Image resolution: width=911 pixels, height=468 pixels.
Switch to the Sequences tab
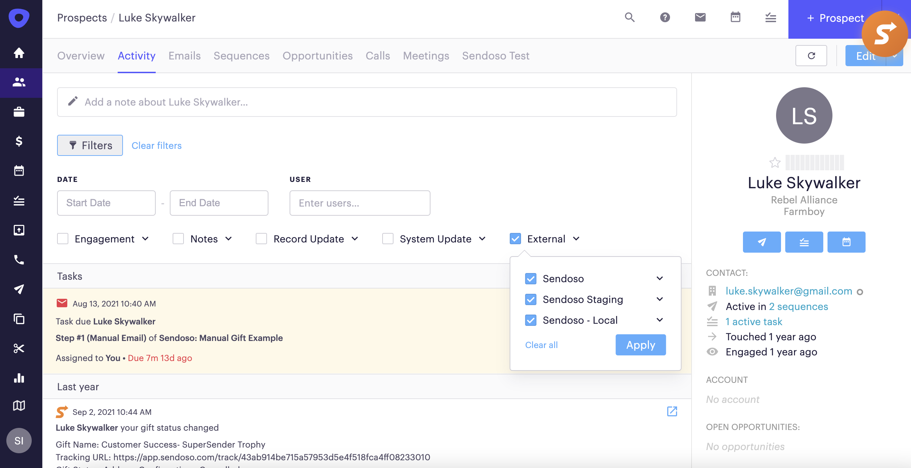[241, 56]
